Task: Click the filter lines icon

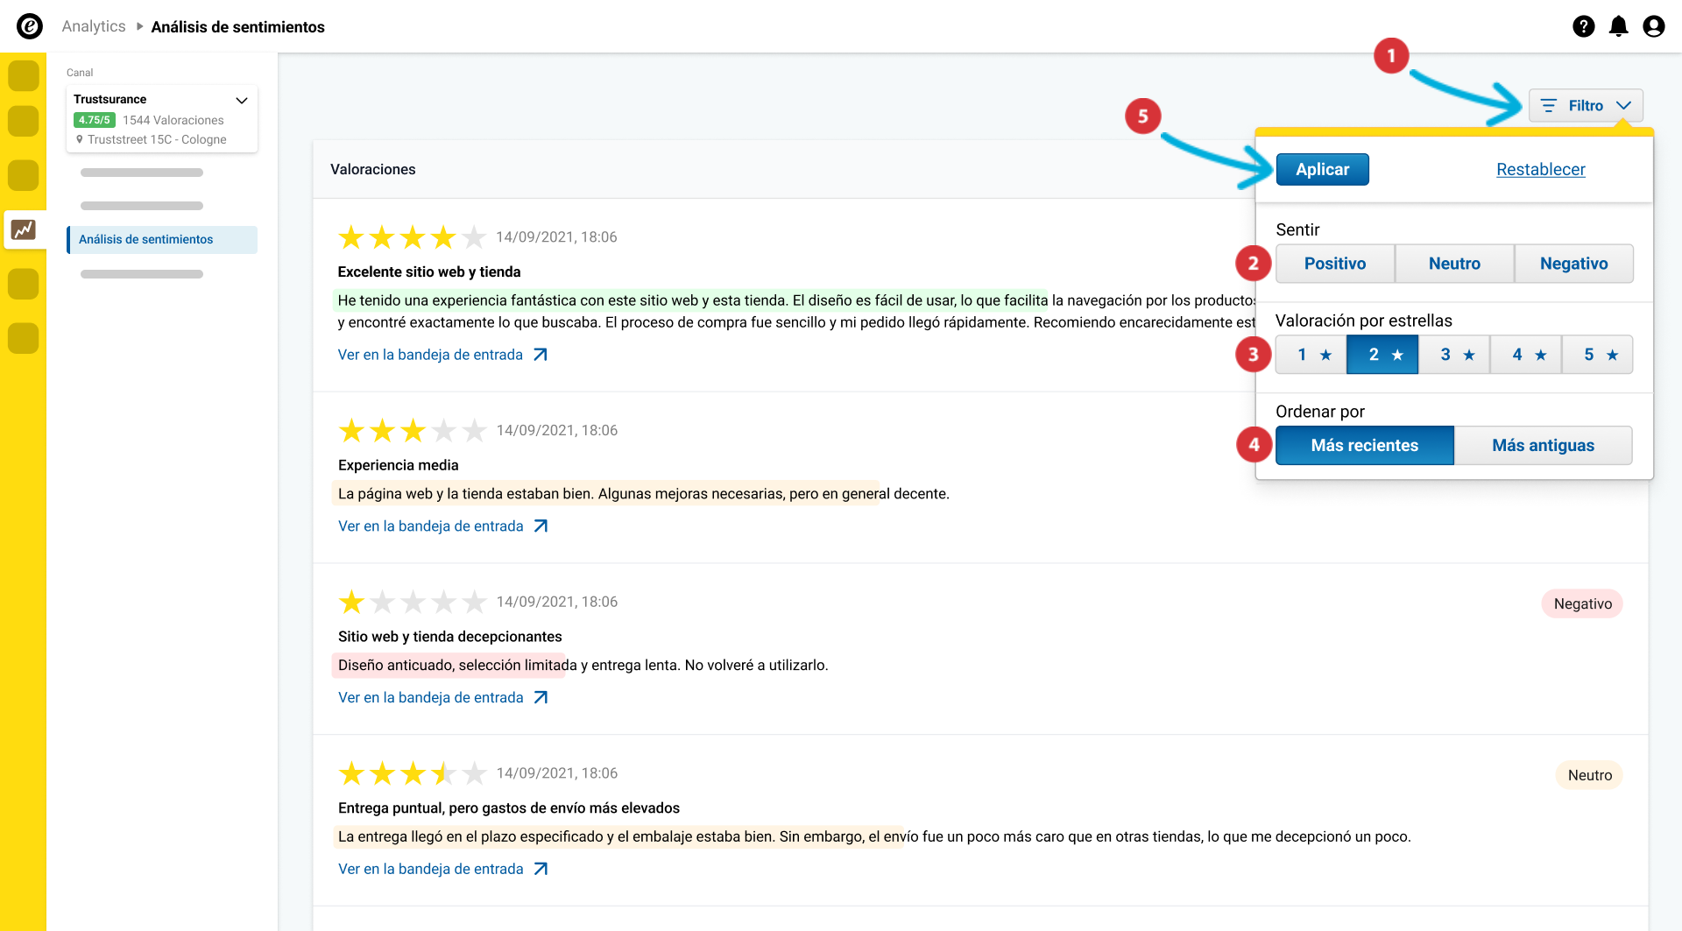Action: pyautogui.click(x=1549, y=105)
